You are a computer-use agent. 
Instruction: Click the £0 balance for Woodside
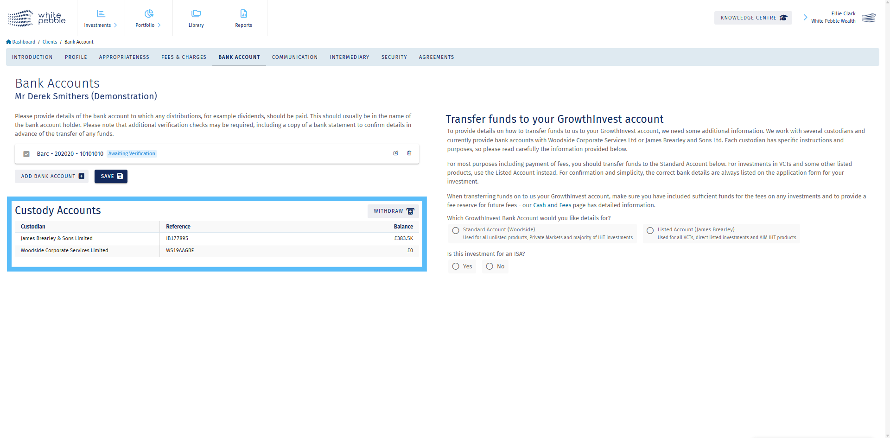[410, 251]
